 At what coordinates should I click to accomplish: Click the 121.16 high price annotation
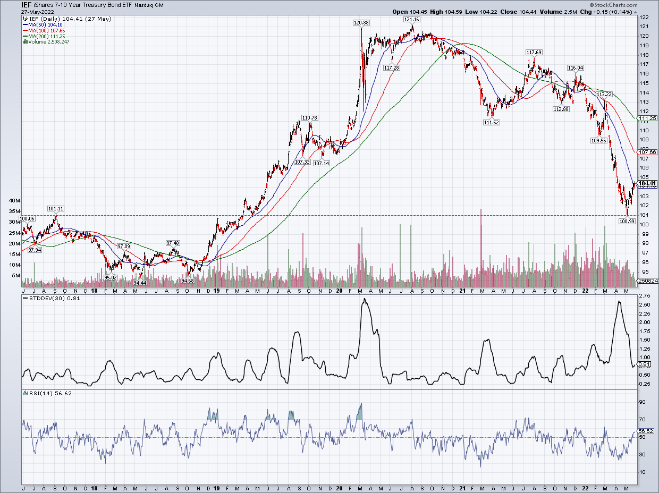[x=412, y=19]
